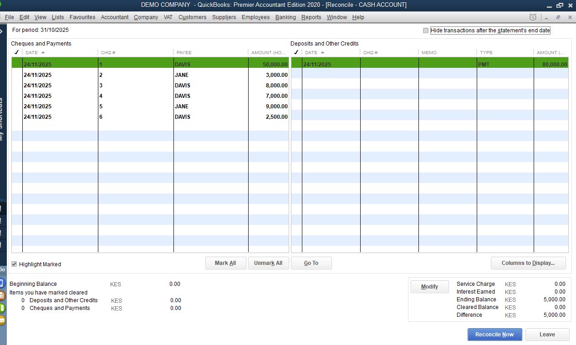Screen dimensions: 576x345
Task: Restore down the inner Reconcile window
Action: (x=558, y=17)
